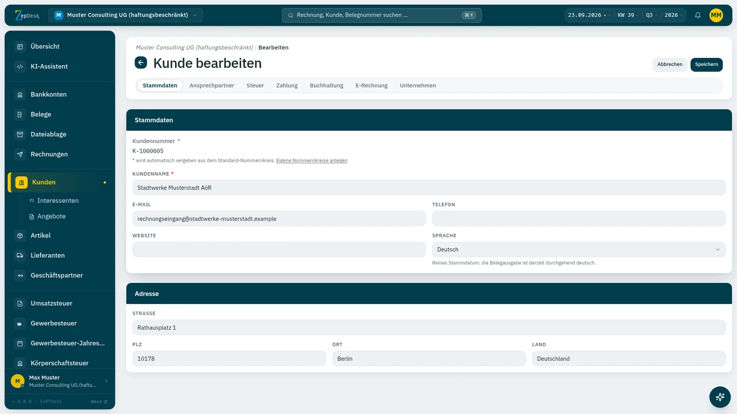Click the empty Telefon field
Screen dimensions: 737x414
tap(579, 218)
